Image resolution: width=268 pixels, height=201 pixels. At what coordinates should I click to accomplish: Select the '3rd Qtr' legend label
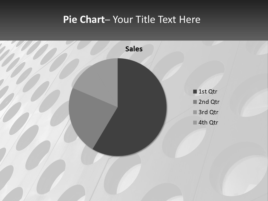click(x=208, y=112)
